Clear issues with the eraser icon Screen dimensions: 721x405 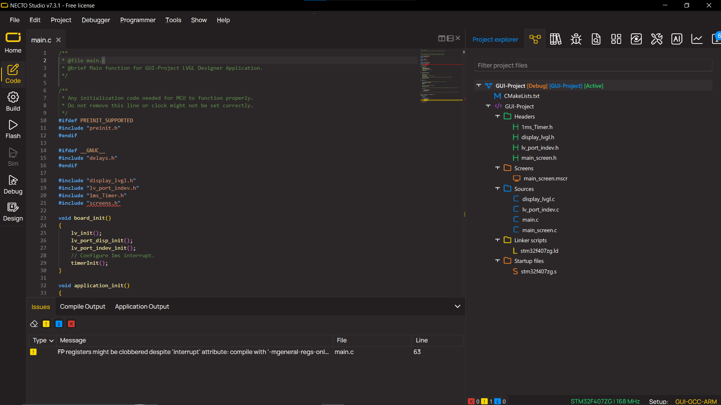34,324
